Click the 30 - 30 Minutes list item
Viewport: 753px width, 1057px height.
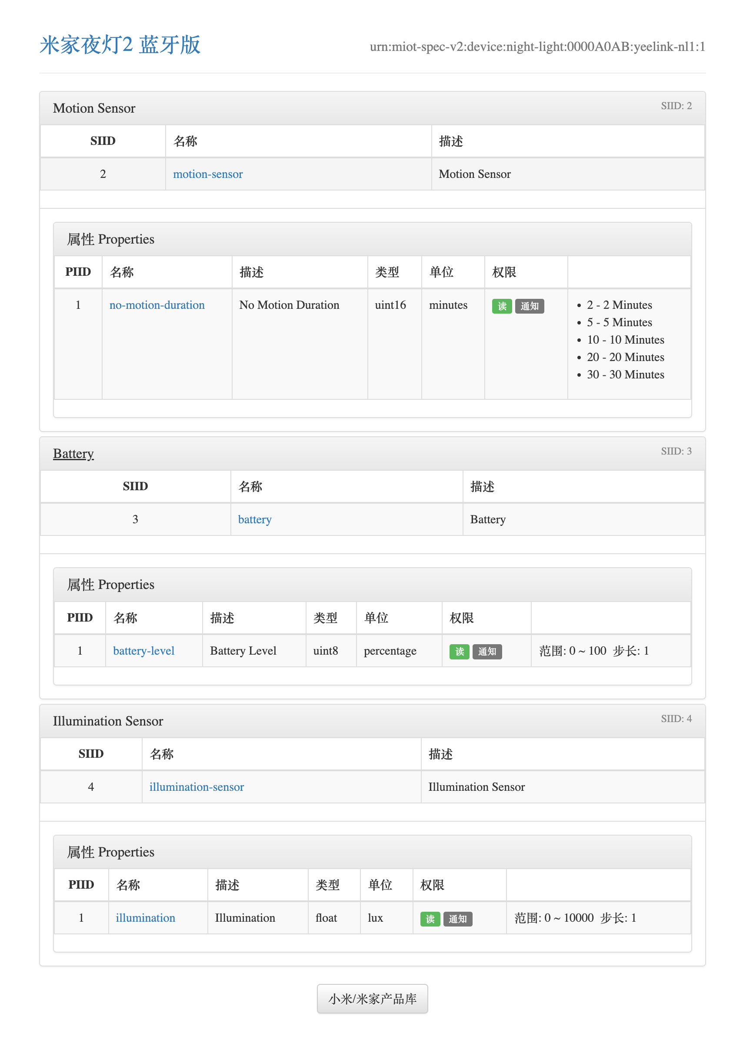point(625,374)
